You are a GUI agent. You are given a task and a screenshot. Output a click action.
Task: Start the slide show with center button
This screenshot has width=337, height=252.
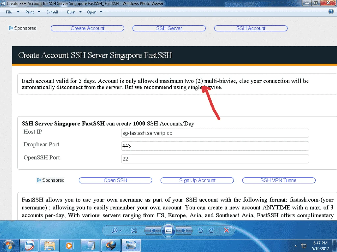click(x=168, y=230)
